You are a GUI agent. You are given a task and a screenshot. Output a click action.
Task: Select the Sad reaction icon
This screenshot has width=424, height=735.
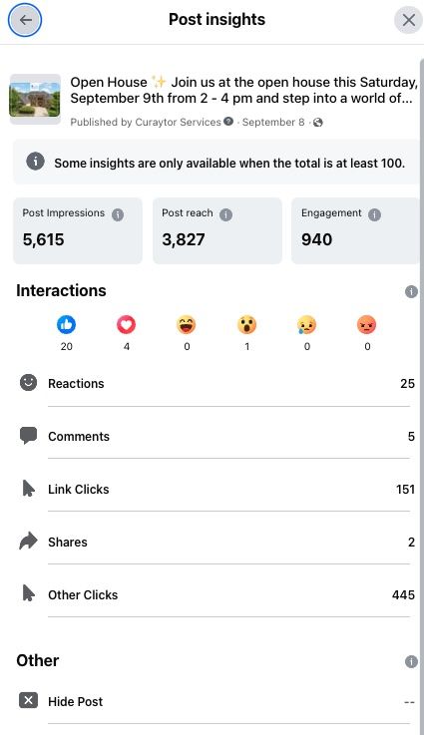point(306,324)
